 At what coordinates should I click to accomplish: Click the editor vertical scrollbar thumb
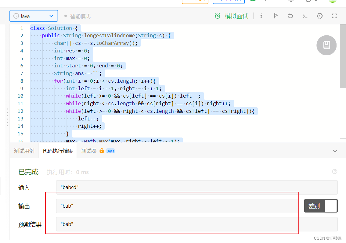[343, 56]
